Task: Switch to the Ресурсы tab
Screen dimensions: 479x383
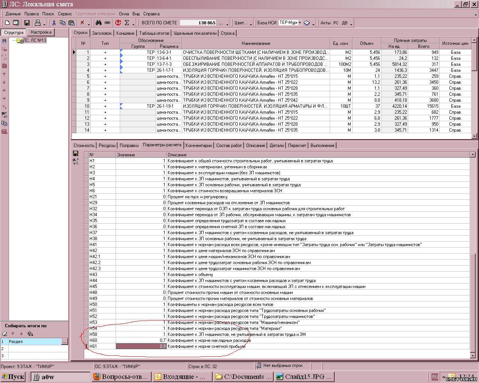Action: pyautogui.click(x=107, y=145)
